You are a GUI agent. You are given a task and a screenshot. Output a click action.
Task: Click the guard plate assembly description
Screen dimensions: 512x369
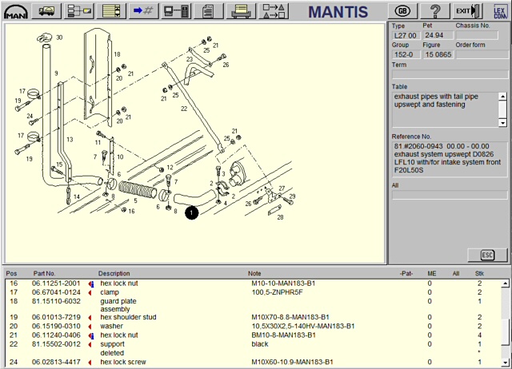point(118,305)
